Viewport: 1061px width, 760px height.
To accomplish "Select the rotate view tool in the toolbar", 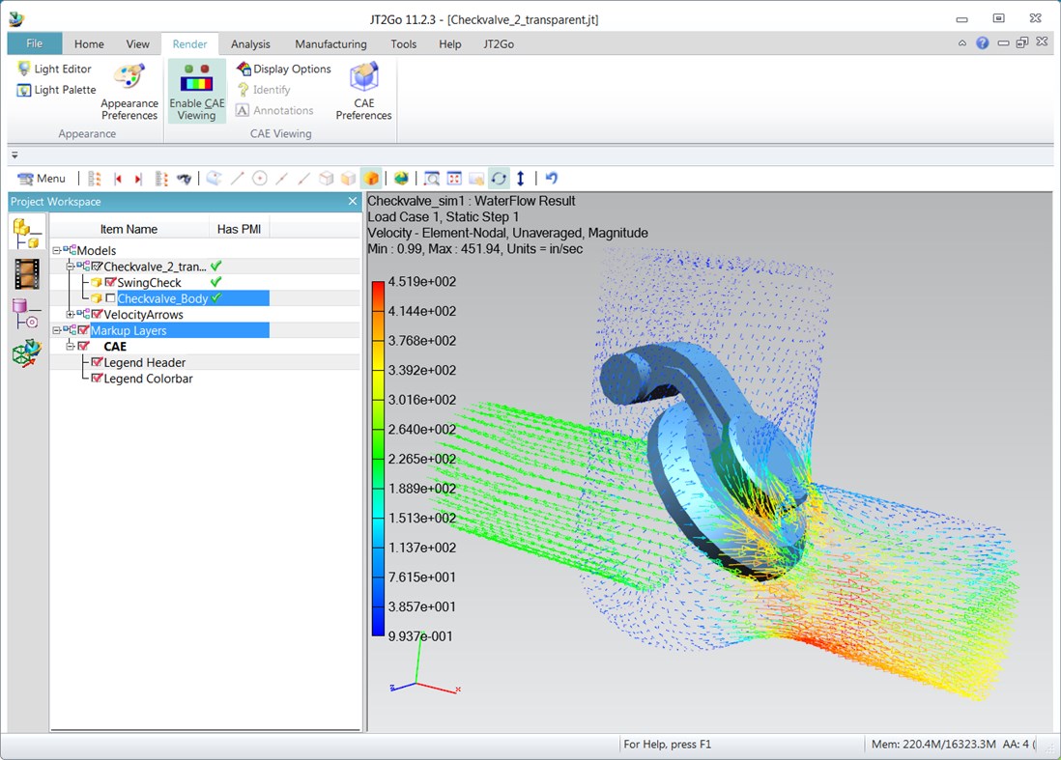I will point(499,178).
